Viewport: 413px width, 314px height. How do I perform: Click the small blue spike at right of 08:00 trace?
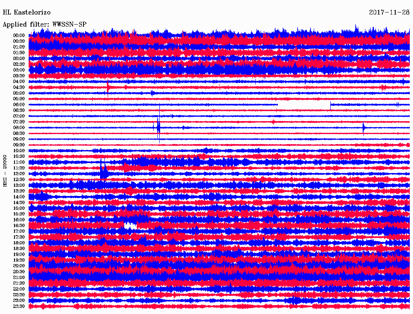point(363,128)
